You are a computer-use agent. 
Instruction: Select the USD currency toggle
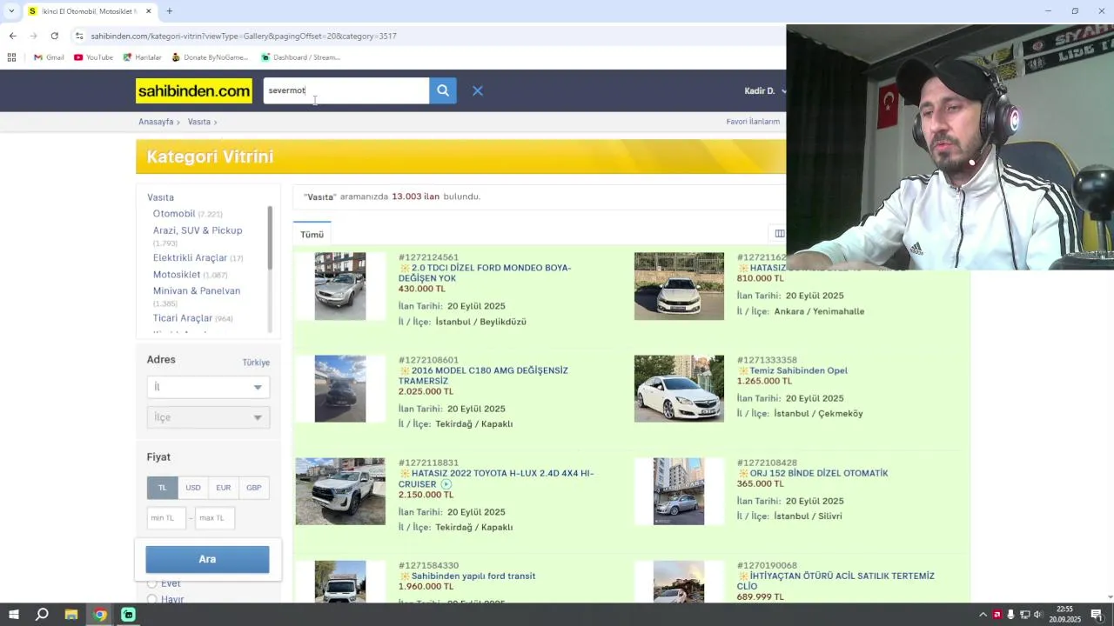(193, 488)
